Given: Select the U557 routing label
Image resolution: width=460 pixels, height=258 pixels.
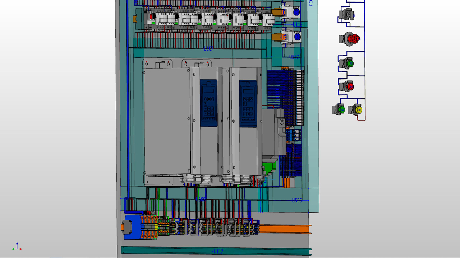Looking at the screenshot, I should coord(294,57).
